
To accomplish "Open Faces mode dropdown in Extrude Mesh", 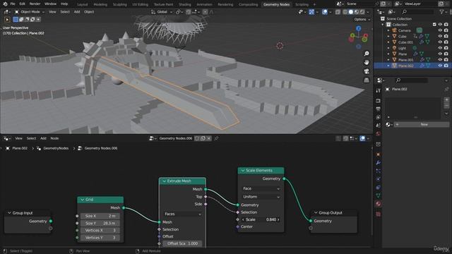I will (183, 214).
